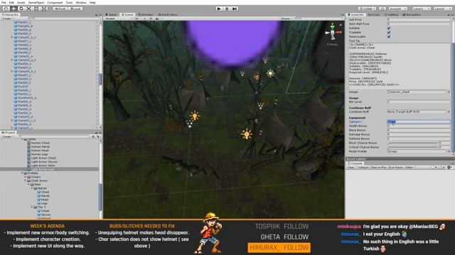
Task: Open the Model Prefab object picker
Action: [449, 151]
